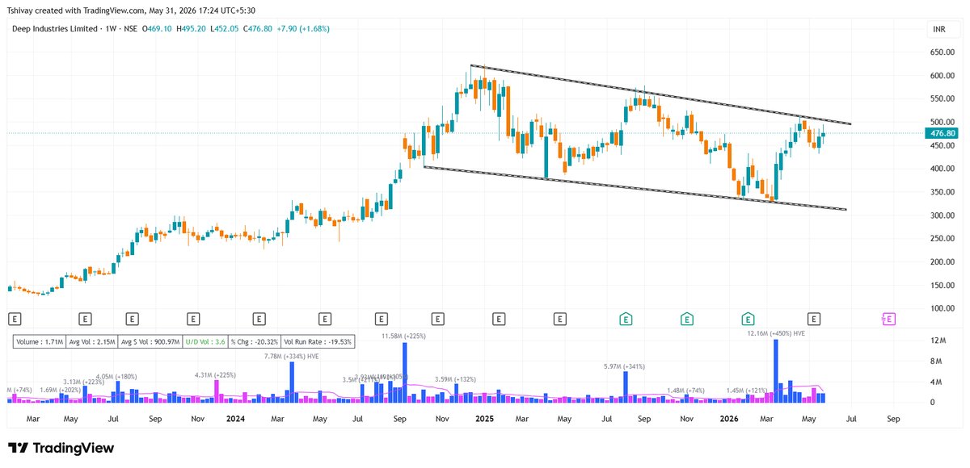970x468 pixels.
Task: Click the gray earnings marker near May 2025
Action: click(559, 319)
